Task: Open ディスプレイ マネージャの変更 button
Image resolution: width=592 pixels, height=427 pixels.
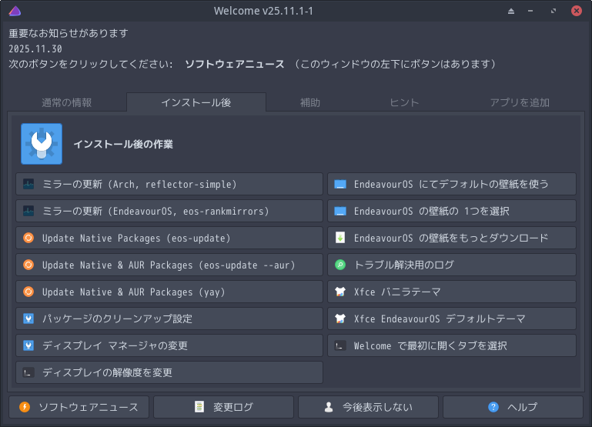Action: click(169, 345)
